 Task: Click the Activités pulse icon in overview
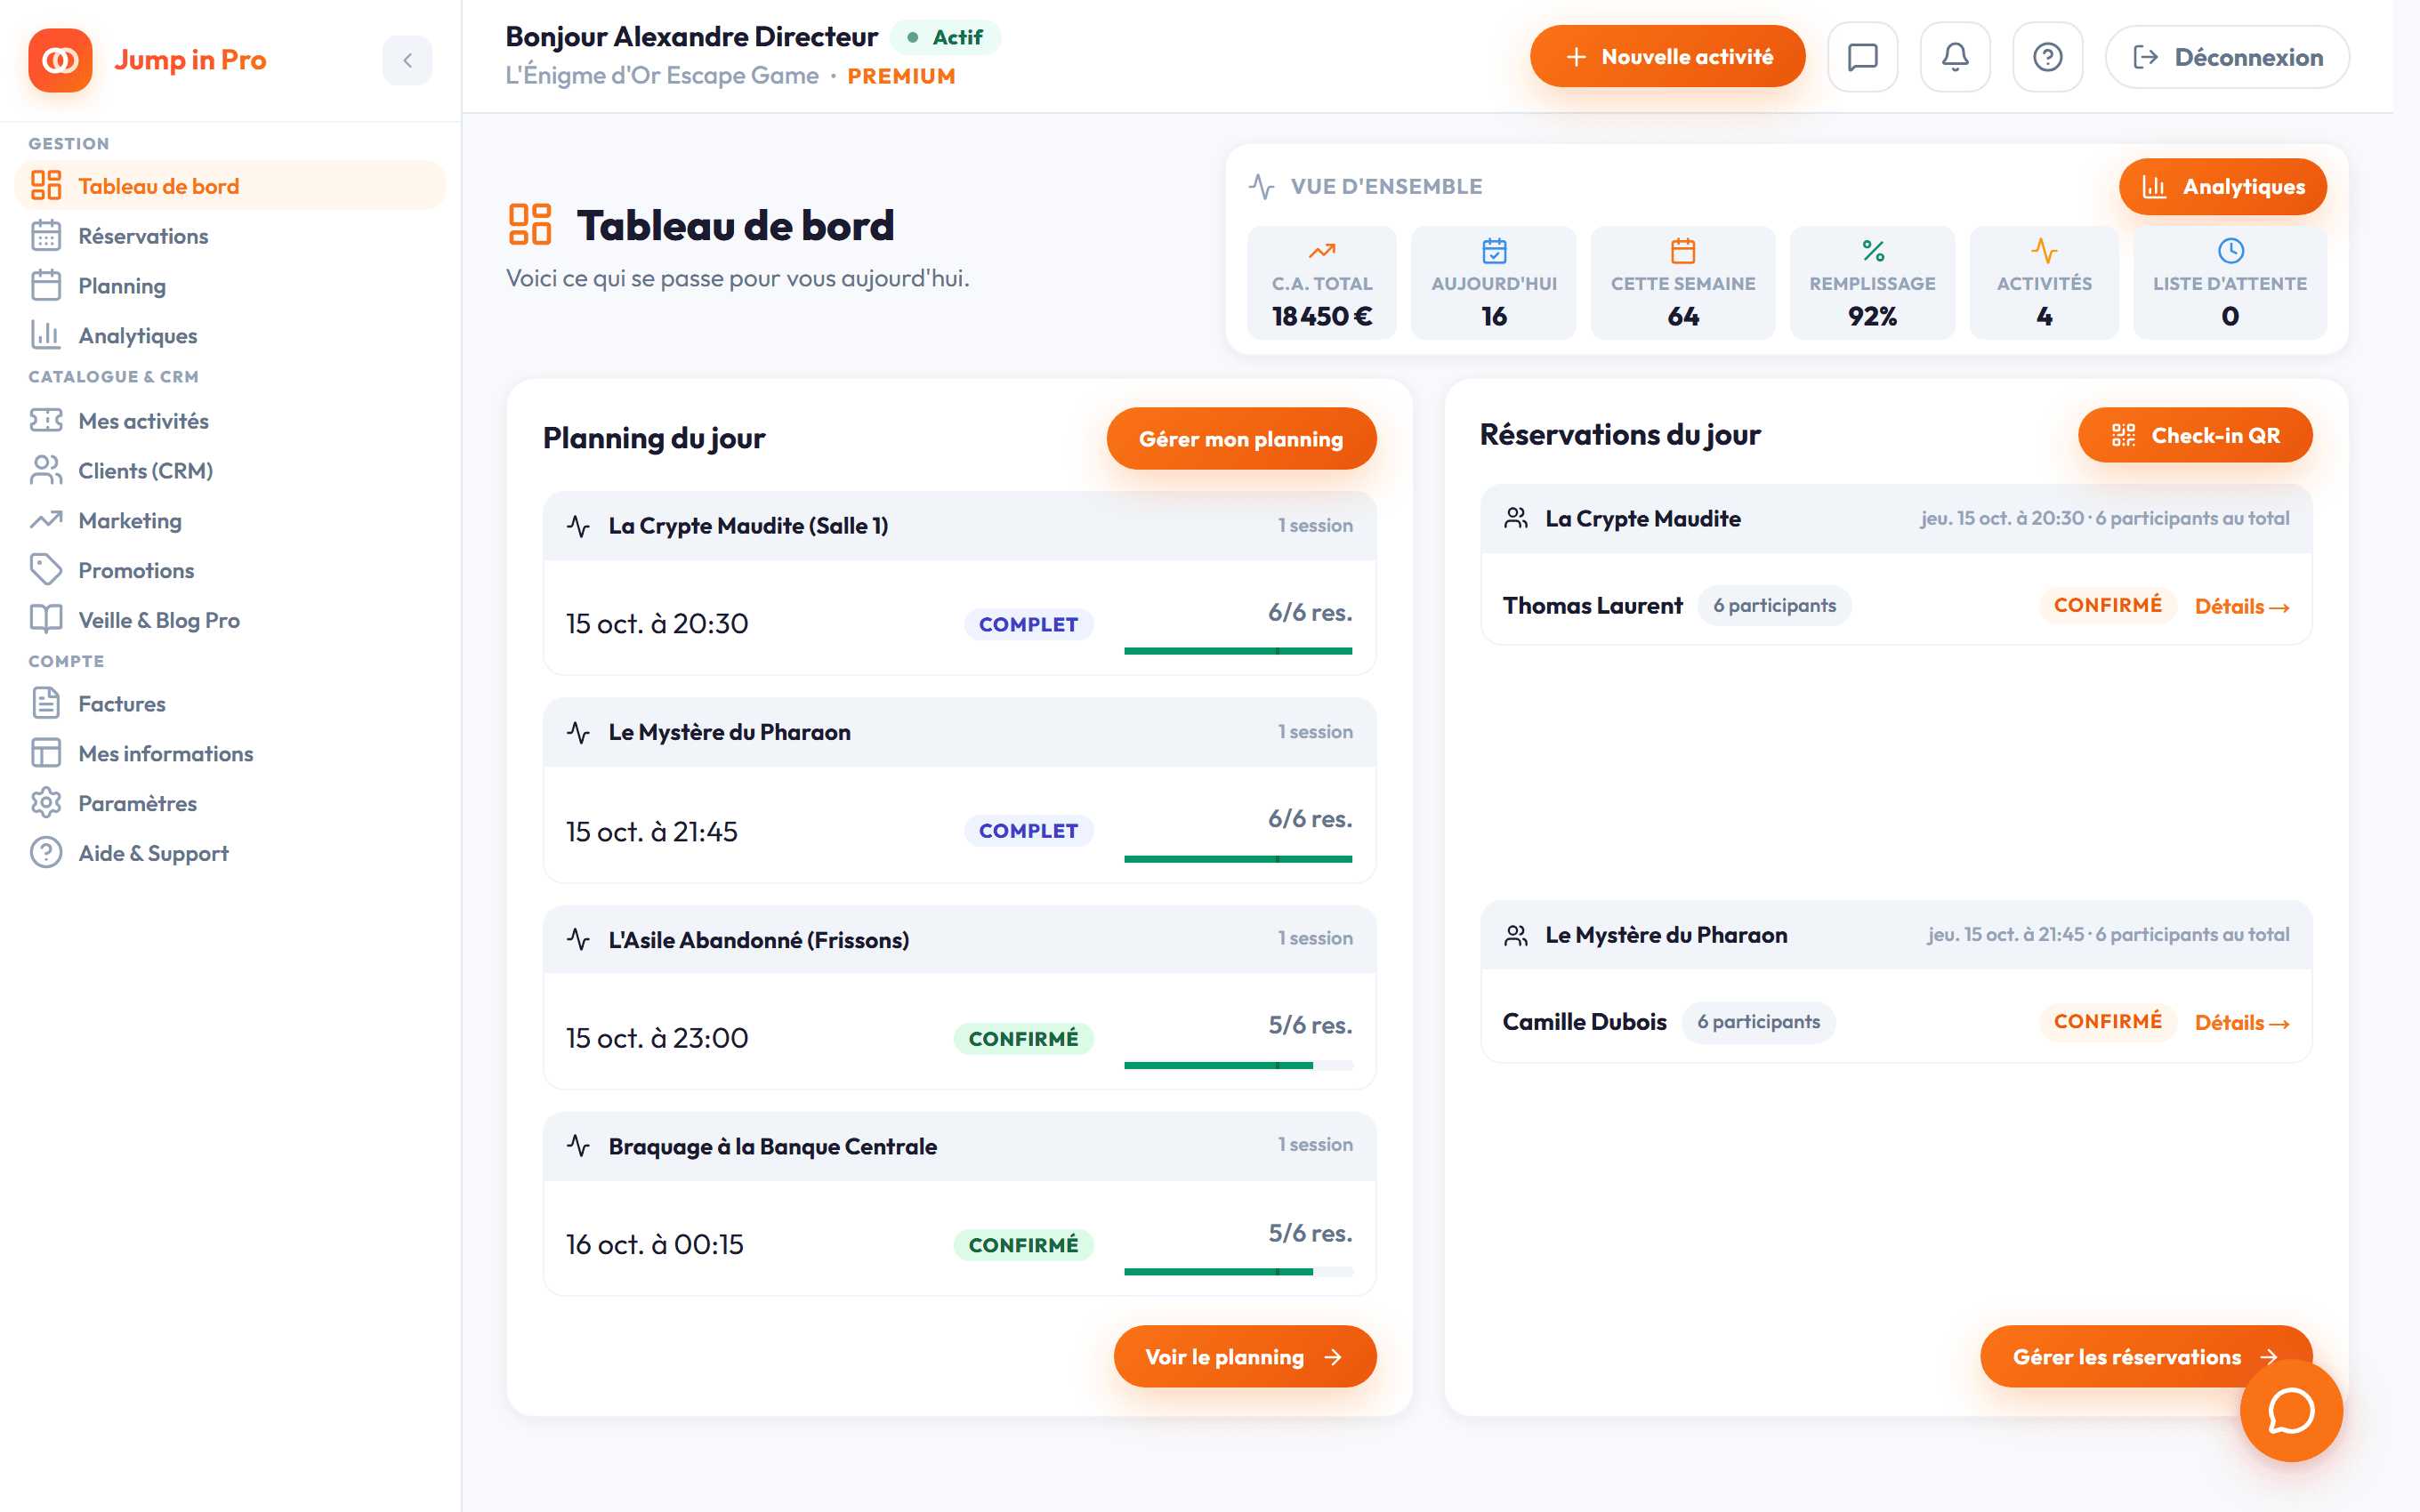(2044, 250)
